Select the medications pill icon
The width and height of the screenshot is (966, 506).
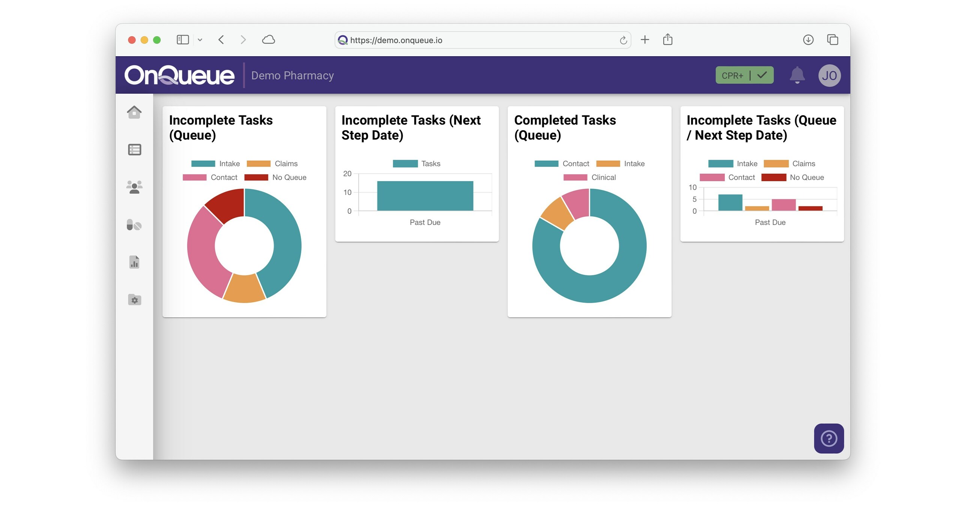point(134,225)
